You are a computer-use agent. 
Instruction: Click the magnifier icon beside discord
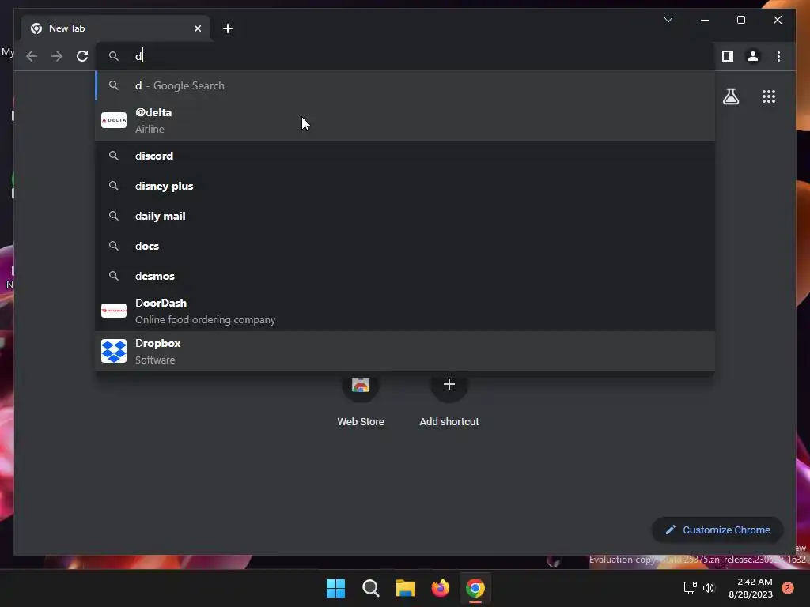pos(114,156)
